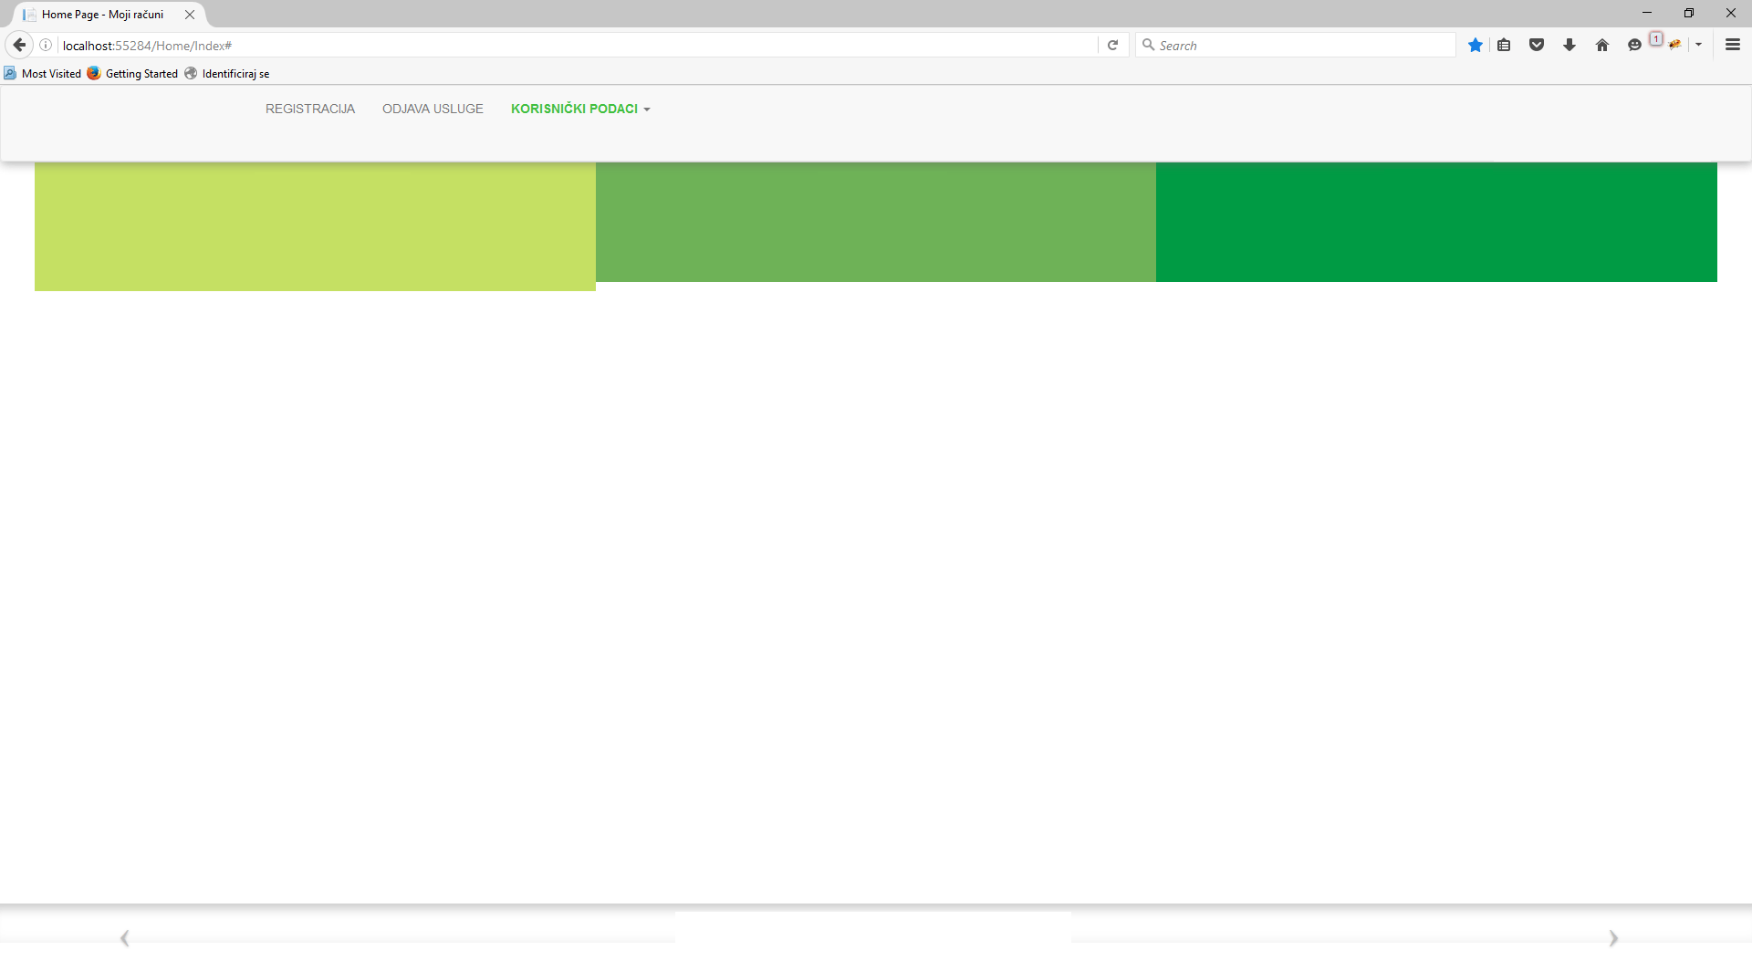Go to homepage using the home icon
Image resolution: width=1752 pixels, height=961 pixels.
click(1601, 44)
